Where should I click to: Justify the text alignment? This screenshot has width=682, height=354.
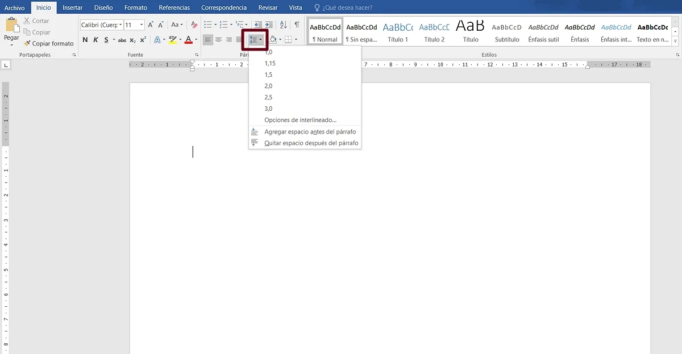[239, 40]
